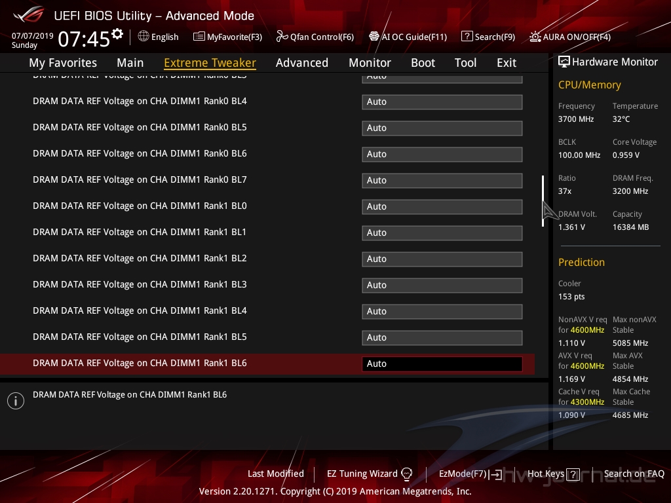Screen dimensions: 671x503
Task: Open Rank1 BL0 voltage field
Action: 442,206
